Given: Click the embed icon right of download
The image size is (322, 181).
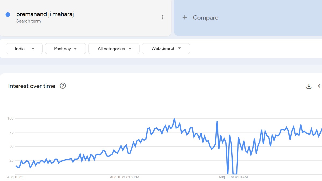Looking at the screenshot, I should tap(320, 86).
